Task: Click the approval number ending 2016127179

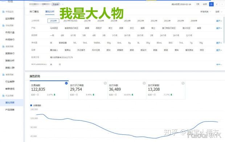Action: pos(61,57)
